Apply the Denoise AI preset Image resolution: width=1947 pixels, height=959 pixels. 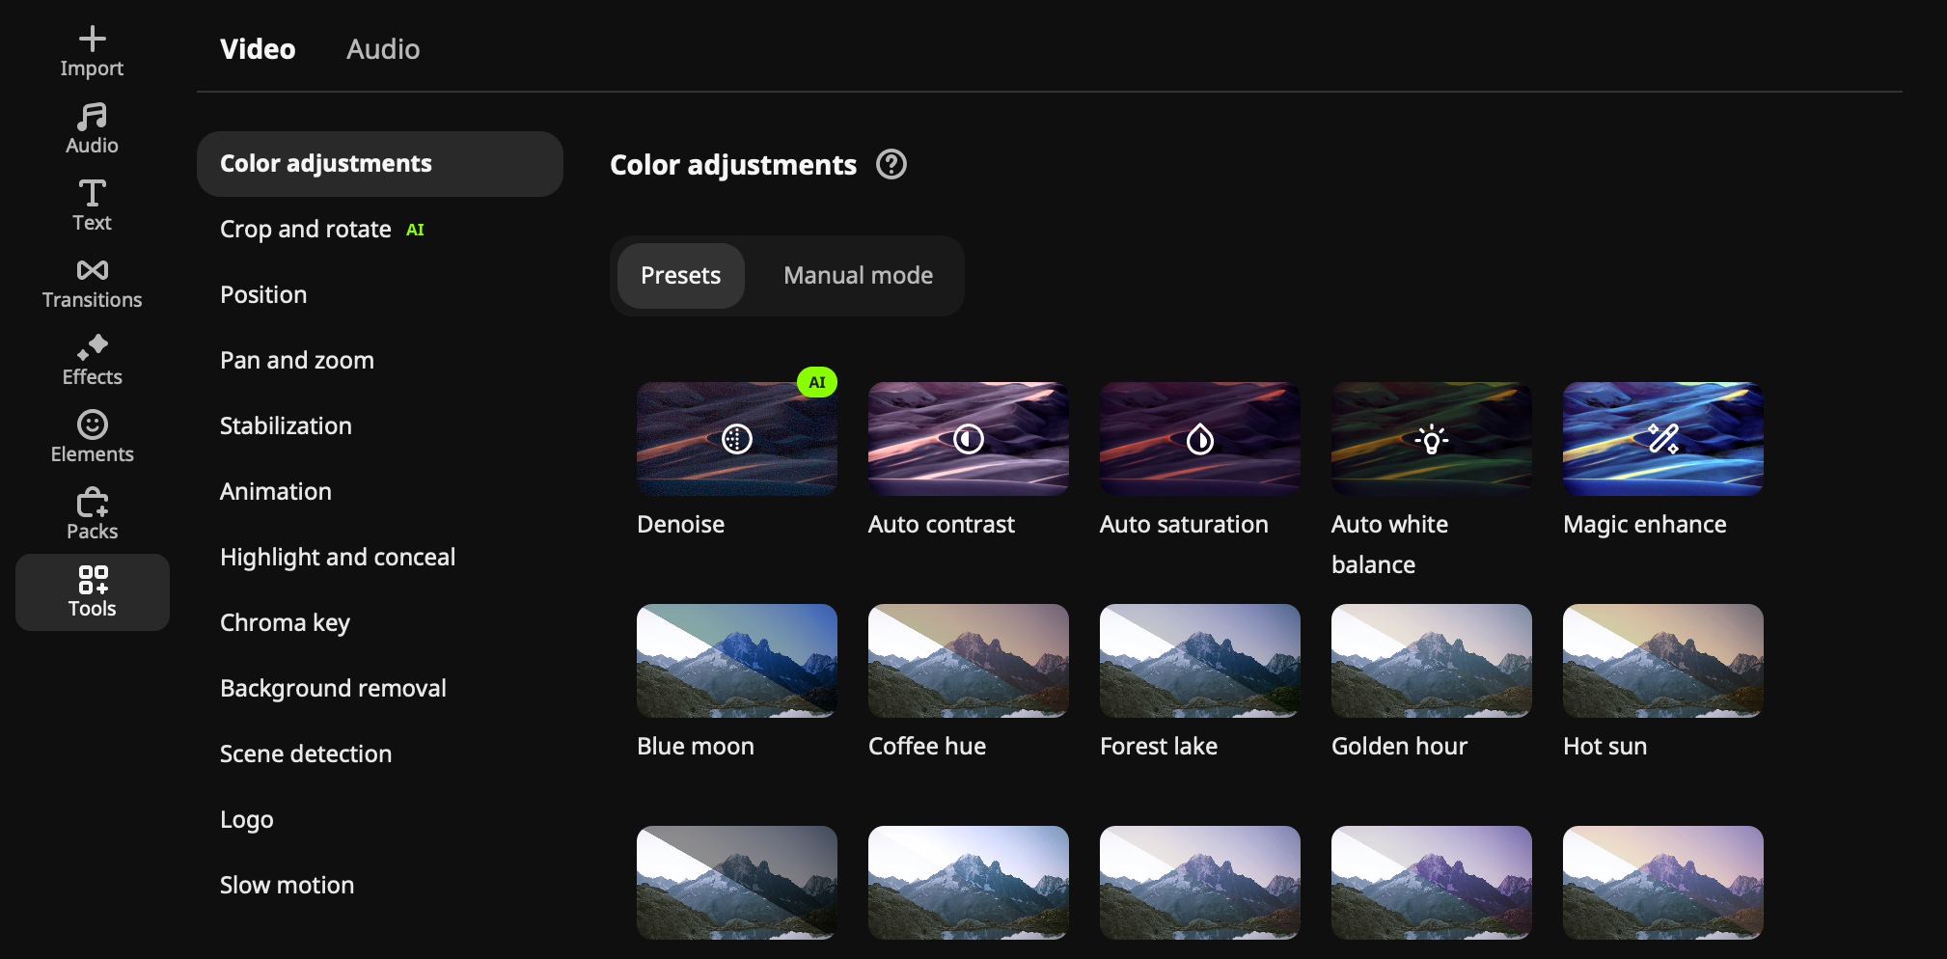(736, 439)
